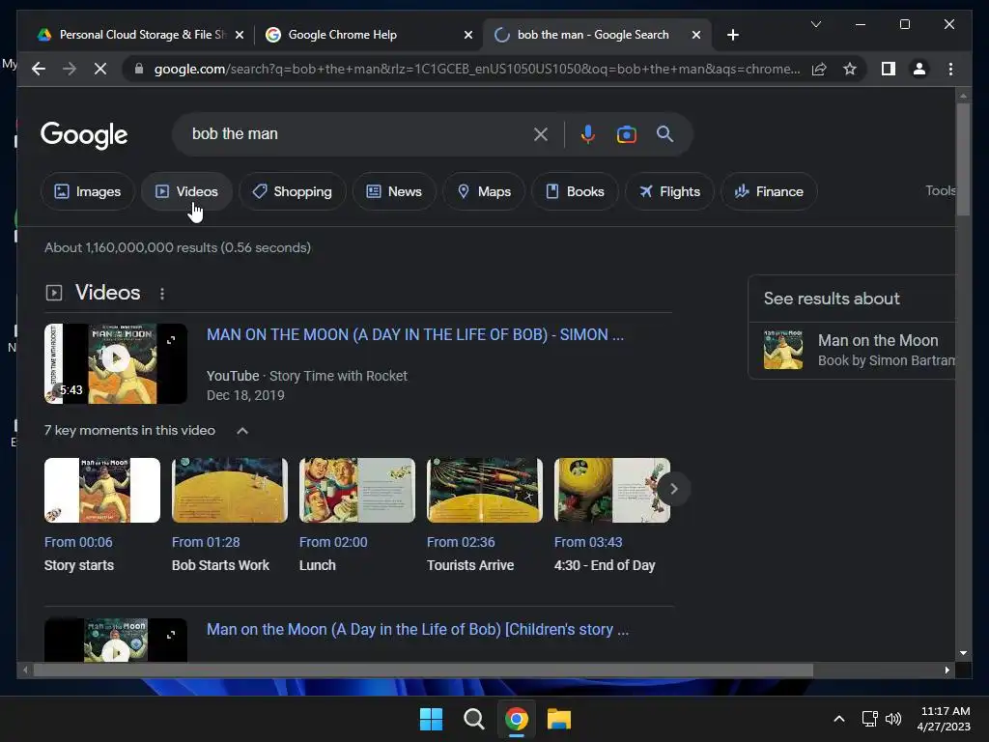
Task: Filter results by Books
Action: [575, 191]
